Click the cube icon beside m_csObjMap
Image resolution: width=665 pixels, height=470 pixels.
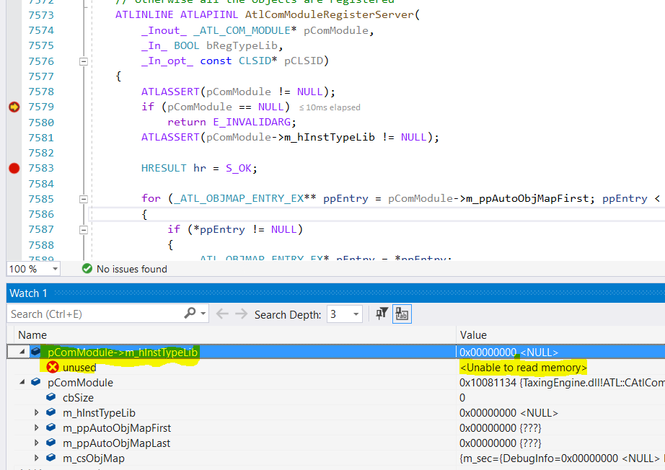(51, 458)
